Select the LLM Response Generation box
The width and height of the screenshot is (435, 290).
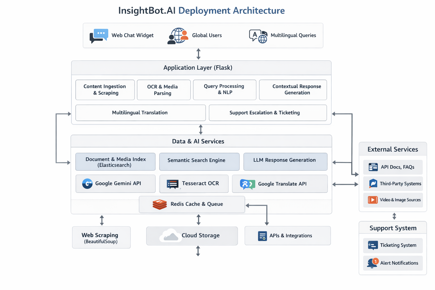pyautogui.click(x=285, y=162)
